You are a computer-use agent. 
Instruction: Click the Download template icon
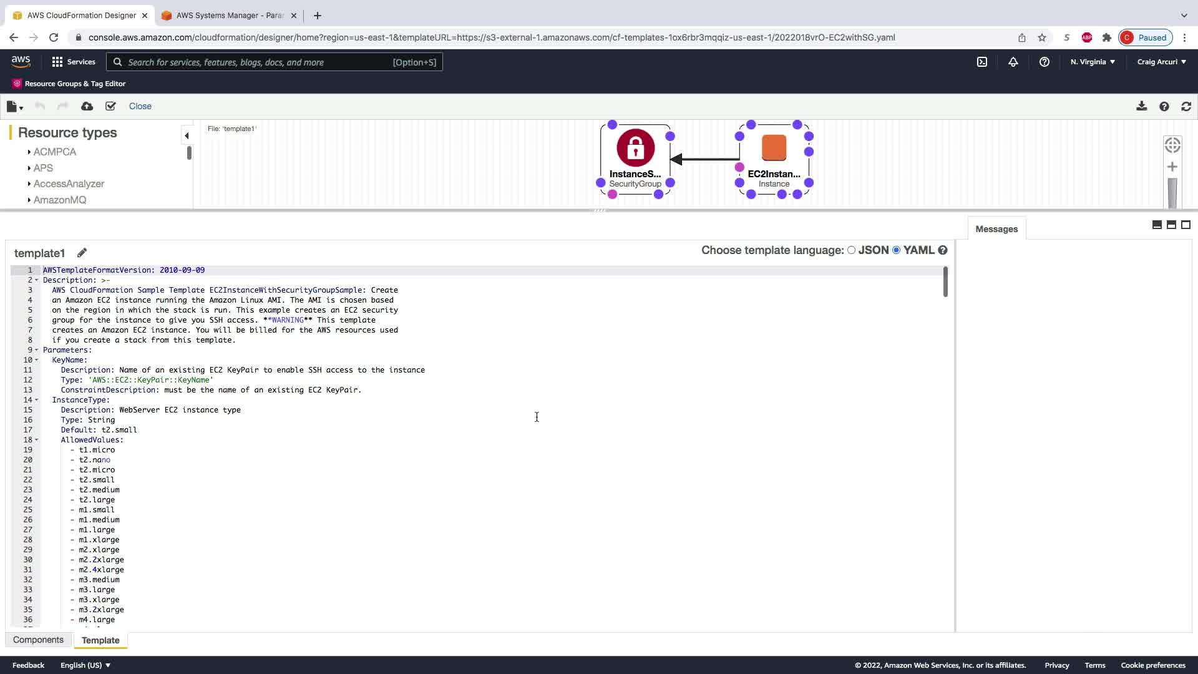tap(1141, 106)
